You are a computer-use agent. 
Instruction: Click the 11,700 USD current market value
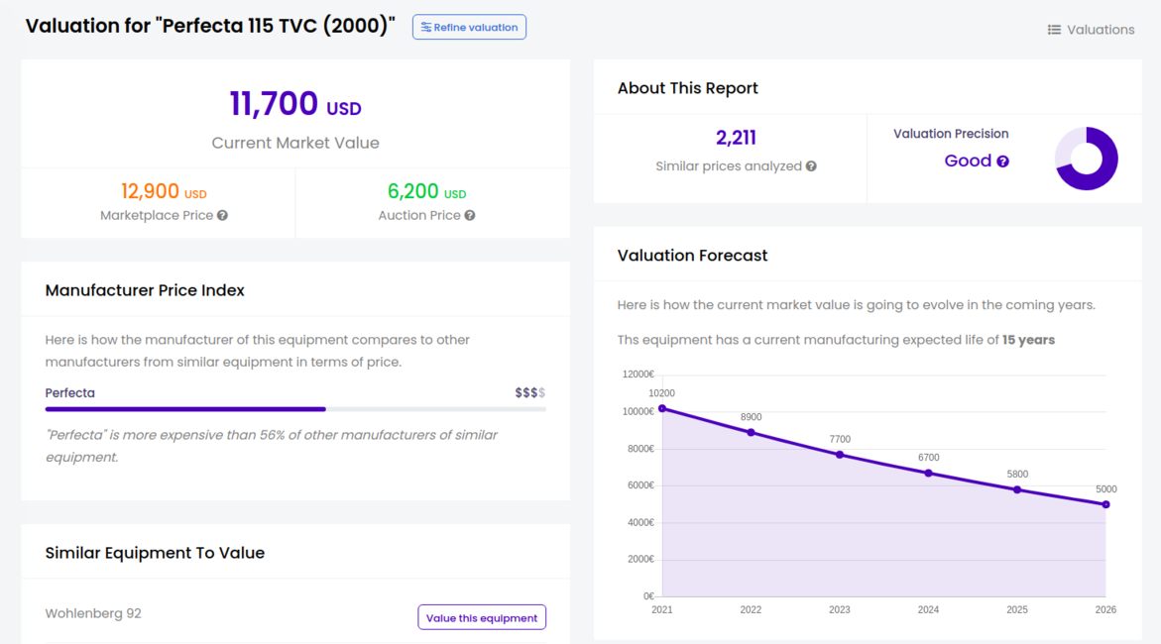click(x=294, y=104)
